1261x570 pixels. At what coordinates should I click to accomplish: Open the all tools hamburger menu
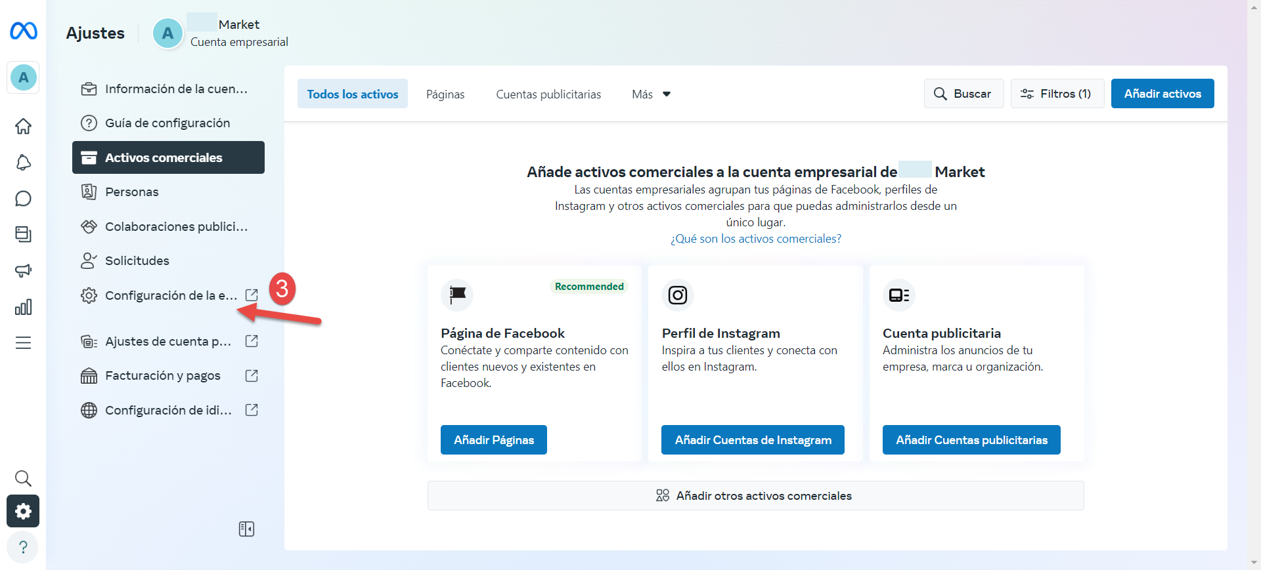[24, 342]
